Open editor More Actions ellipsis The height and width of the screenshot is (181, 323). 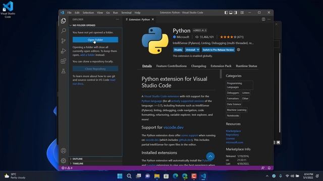click(269, 19)
